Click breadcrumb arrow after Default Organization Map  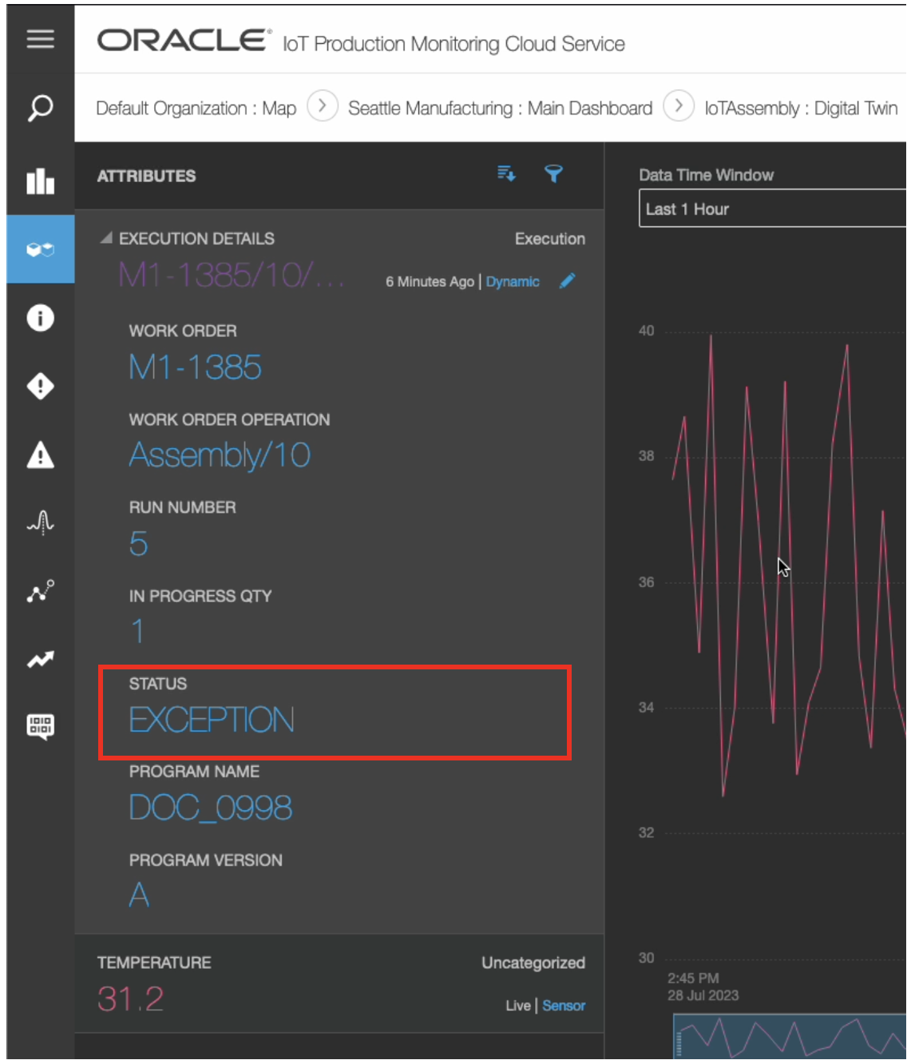coord(322,106)
